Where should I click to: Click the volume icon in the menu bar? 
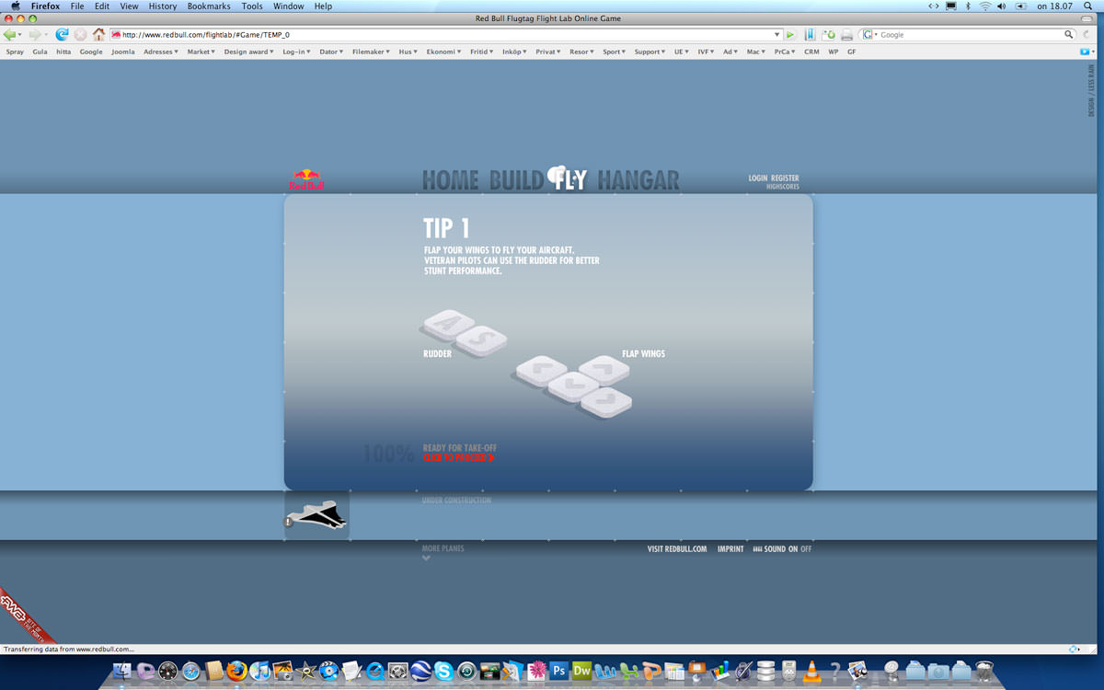coord(1002,6)
